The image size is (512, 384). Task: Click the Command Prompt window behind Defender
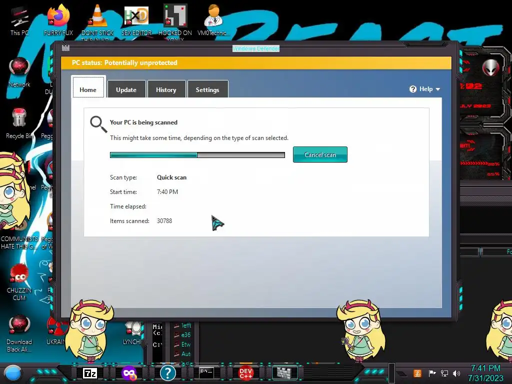click(x=157, y=341)
